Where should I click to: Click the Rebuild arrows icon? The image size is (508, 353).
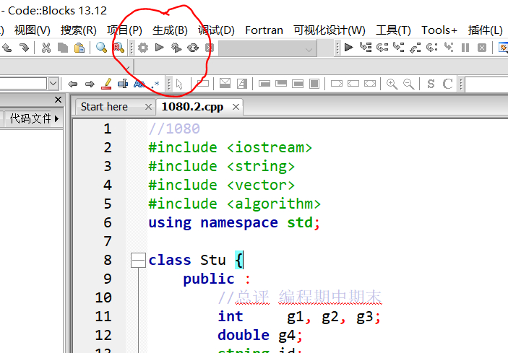(193, 48)
